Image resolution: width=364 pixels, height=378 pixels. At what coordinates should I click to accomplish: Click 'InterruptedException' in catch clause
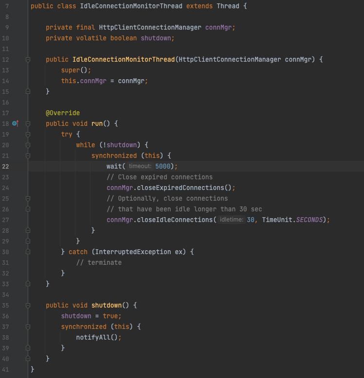(133, 252)
